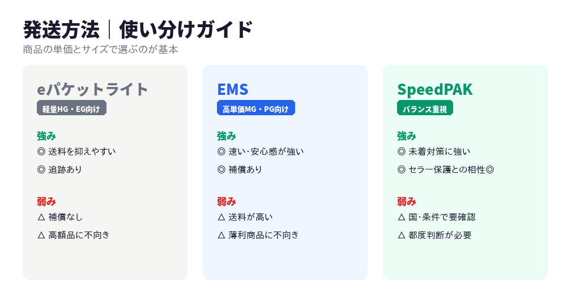Click the double-circle icon beside 追跡あり

[x=41, y=169]
